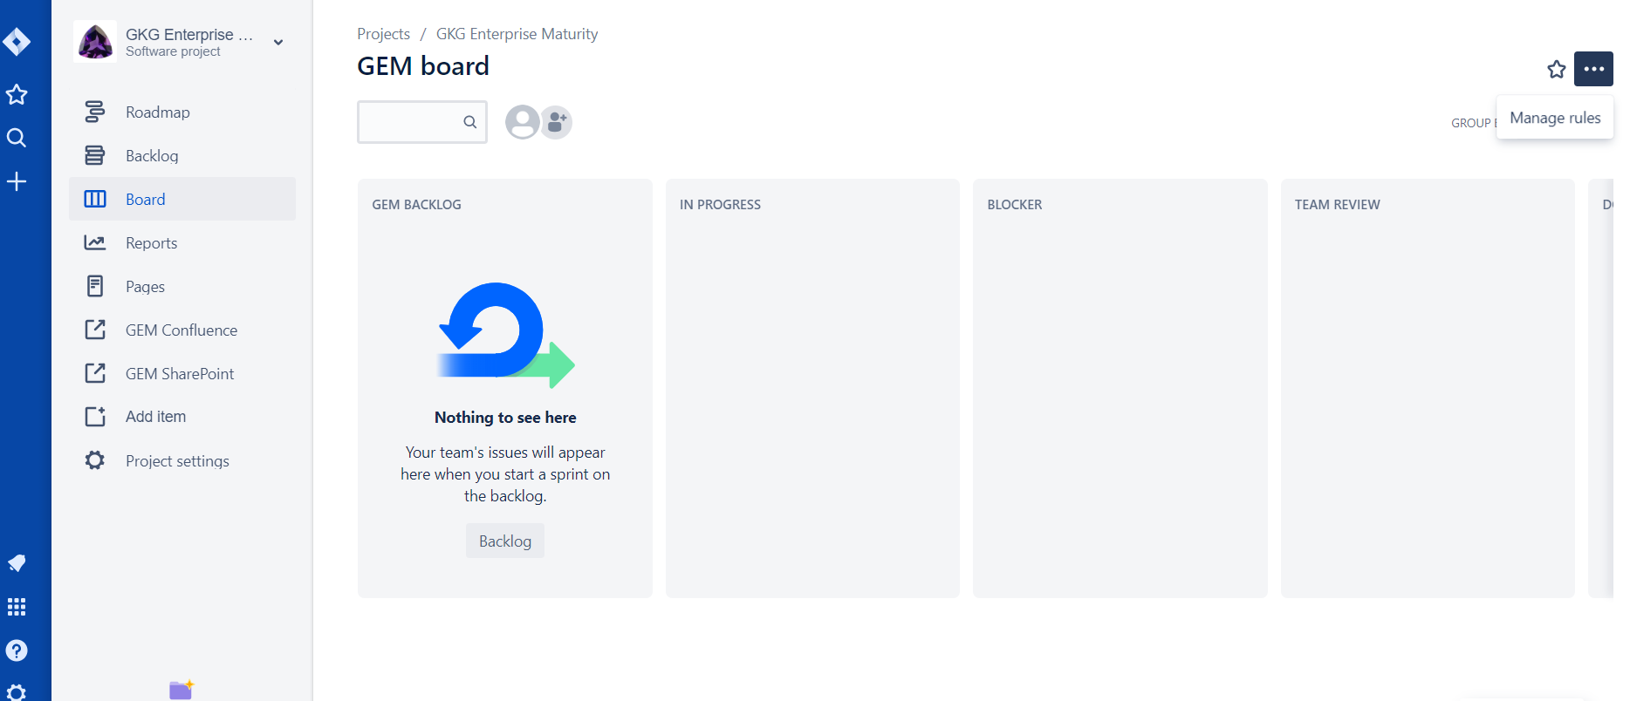This screenshot has height=701, width=1630.
Task: Click the search magnifier in the board field
Action: (470, 122)
